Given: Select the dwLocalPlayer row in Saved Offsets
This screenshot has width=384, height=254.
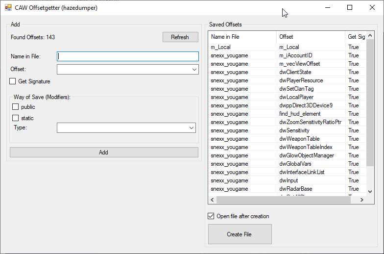Looking at the screenshot, I should [296, 97].
